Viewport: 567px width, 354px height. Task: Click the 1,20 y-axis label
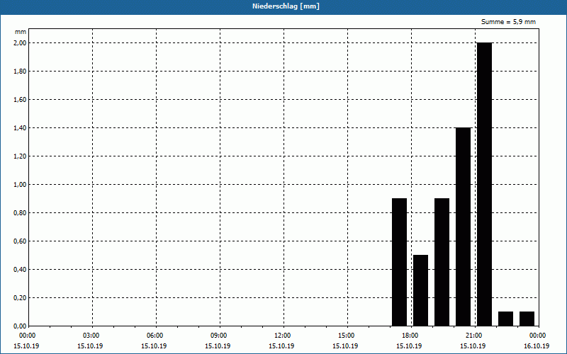pos(20,156)
